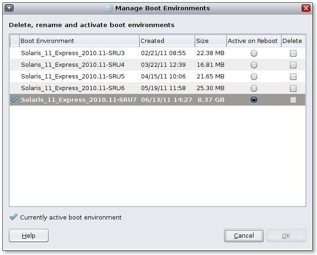317x255 pixels.
Task: Choose SRU6 radio button for reboot
Action: click(254, 88)
